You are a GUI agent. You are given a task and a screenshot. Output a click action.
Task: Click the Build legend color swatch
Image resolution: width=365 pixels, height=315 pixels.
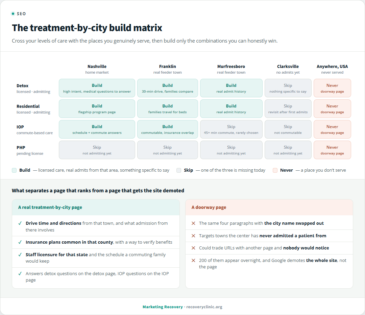(x=14, y=170)
